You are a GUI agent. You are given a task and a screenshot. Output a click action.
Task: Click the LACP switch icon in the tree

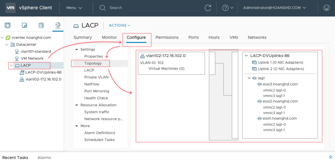coord(17,65)
